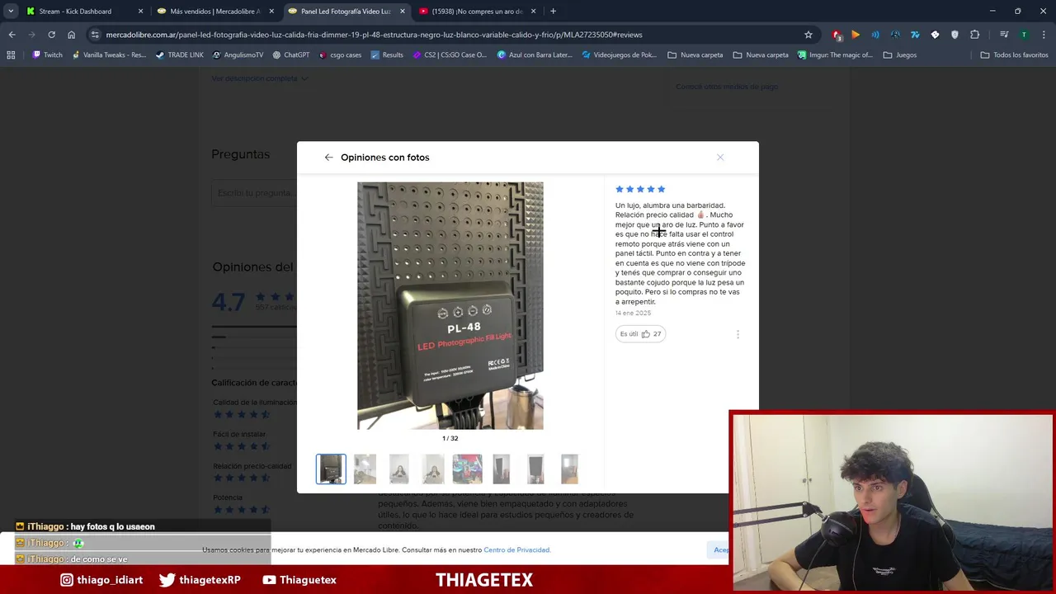The height and width of the screenshot is (594, 1056).
Task: Open the white tag-shaped extension icon
Action: pyautogui.click(x=935, y=35)
